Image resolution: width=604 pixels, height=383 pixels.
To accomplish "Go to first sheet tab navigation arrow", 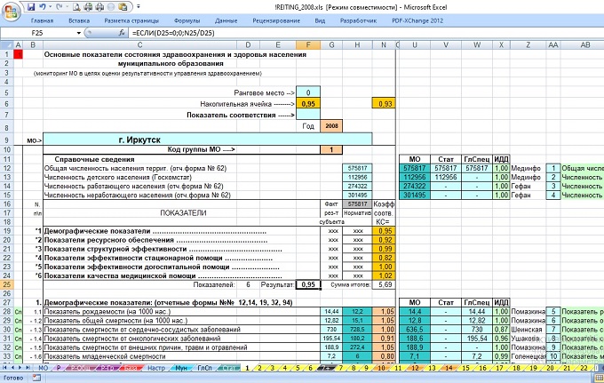I will (4, 368).
